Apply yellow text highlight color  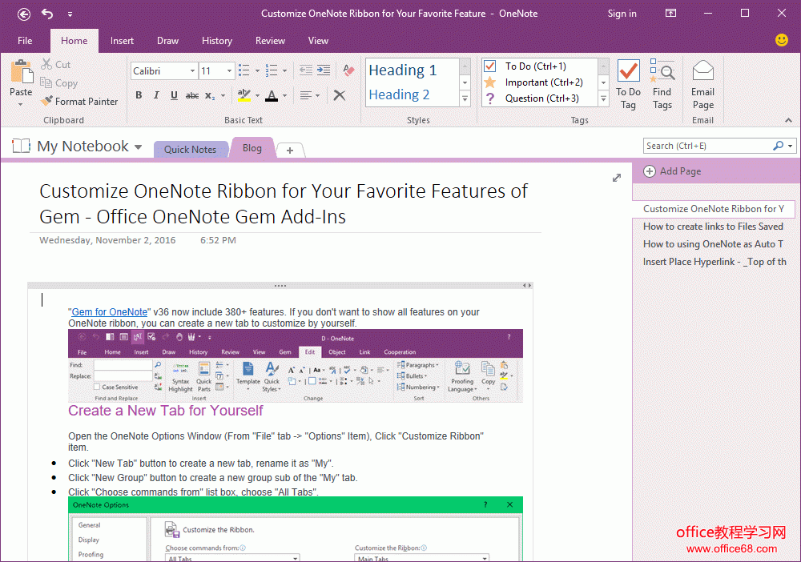(244, 95)
